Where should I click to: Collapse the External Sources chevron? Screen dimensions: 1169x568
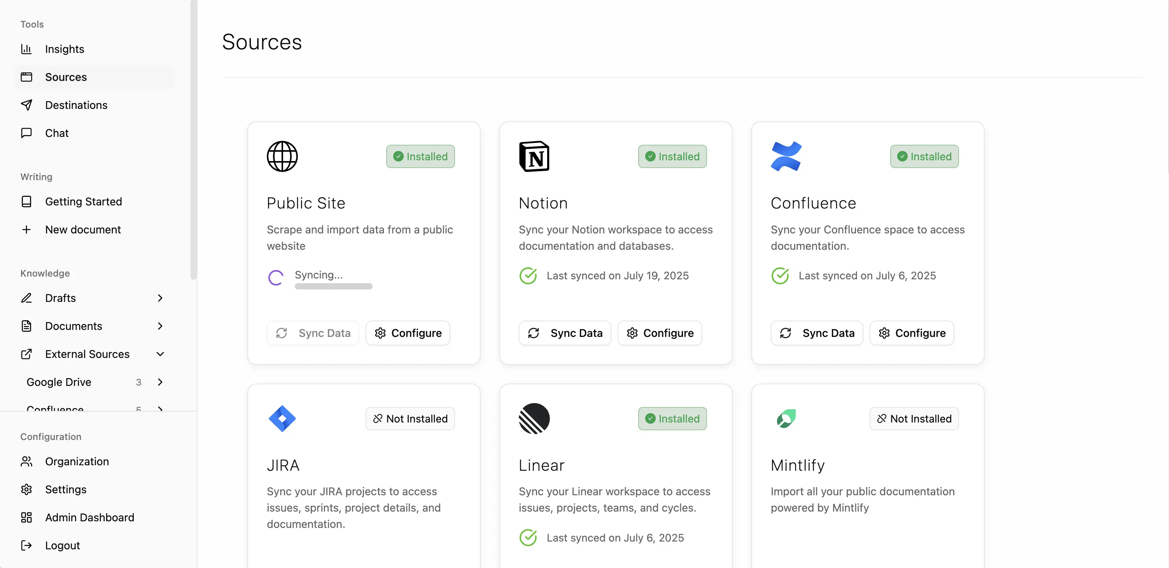point(160,354)
